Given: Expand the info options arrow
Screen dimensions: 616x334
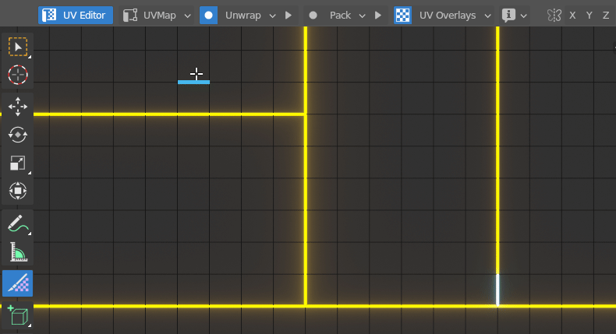Looking at the screenshot, I should [x=523, y=16].
